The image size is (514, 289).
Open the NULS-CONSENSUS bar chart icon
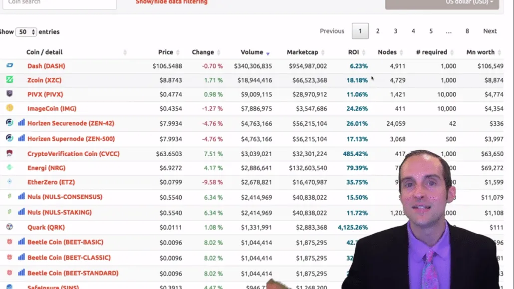[21, 196]
